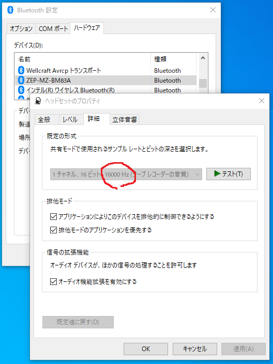Click the headset icon in ヘッドセットのプロパティ title
Image resolution: width=273 pixels, height=364 pixels.
pos(38,101)
